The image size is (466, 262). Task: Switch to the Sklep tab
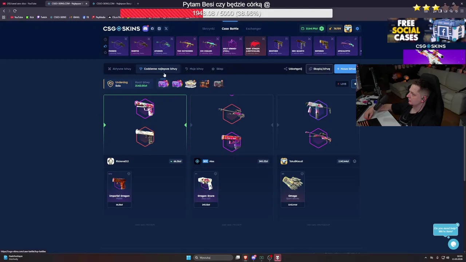(x=217, y=69)
